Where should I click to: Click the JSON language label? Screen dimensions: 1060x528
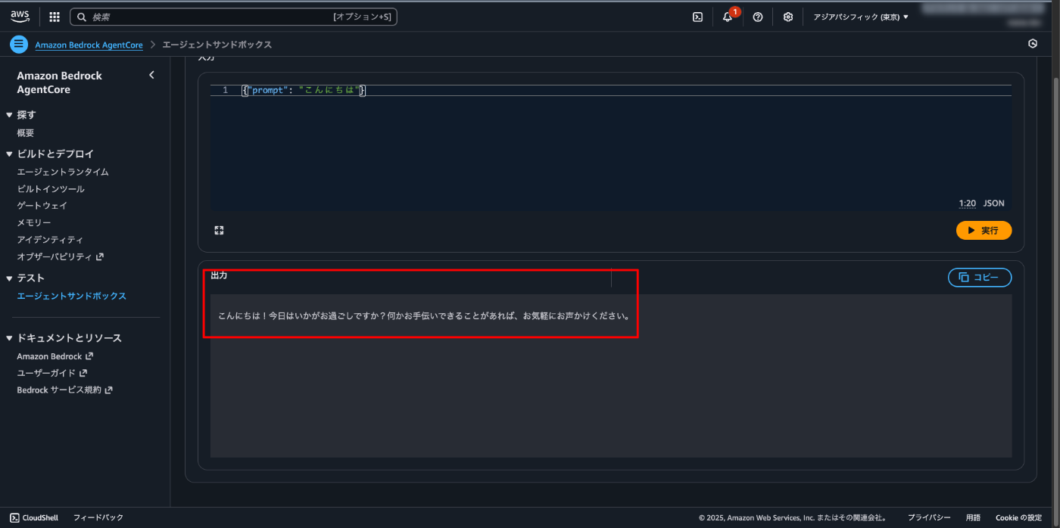(x=993, y=203)
